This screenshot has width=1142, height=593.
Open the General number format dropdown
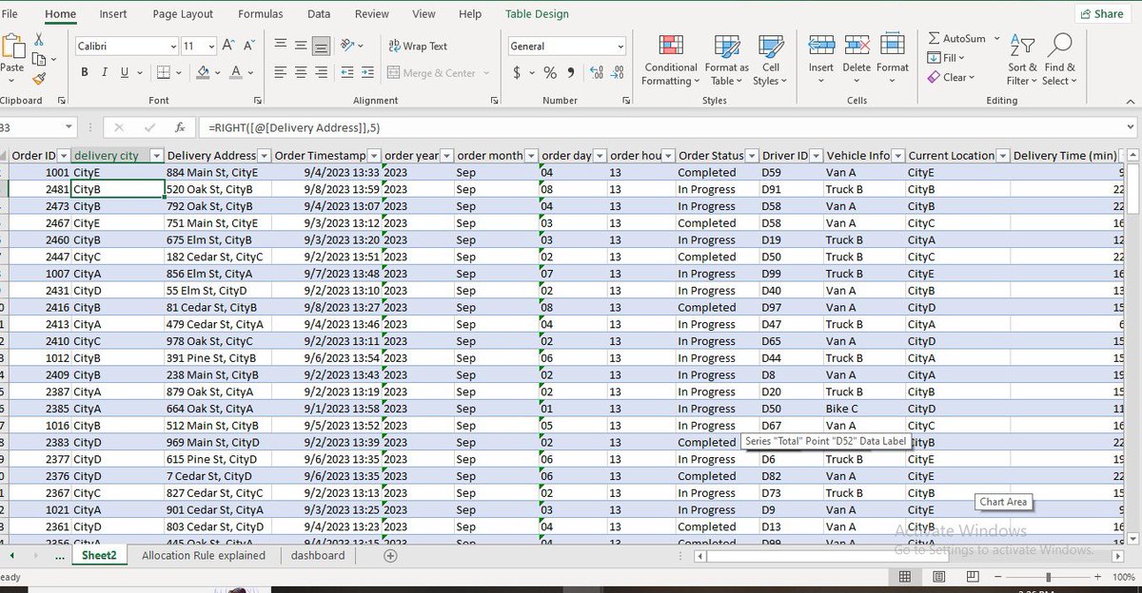622,46
